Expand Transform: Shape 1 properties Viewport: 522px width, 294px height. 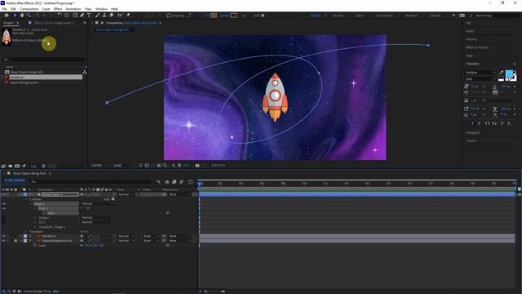(35, 227)
